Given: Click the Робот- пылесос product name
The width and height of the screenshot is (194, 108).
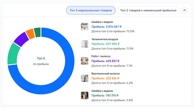Looking at the screenshot, I should click(x=101, y=56).
